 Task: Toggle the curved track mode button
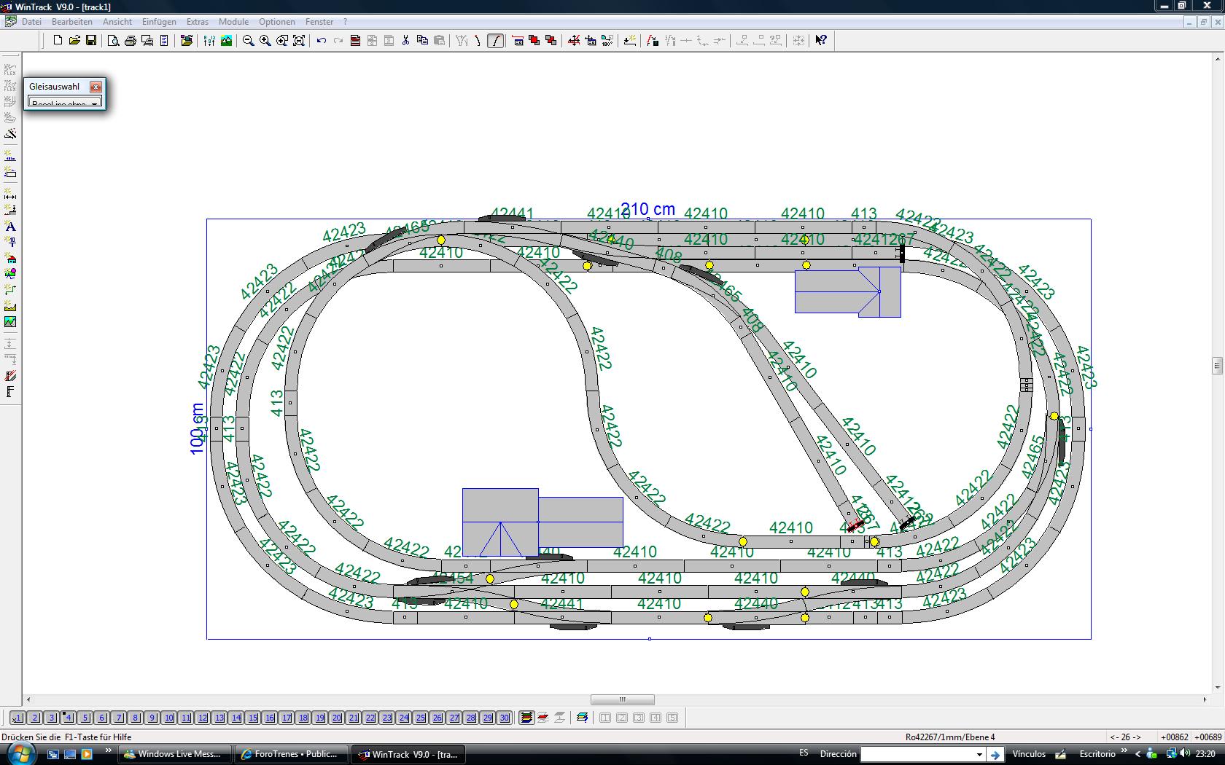pos(495,41)
